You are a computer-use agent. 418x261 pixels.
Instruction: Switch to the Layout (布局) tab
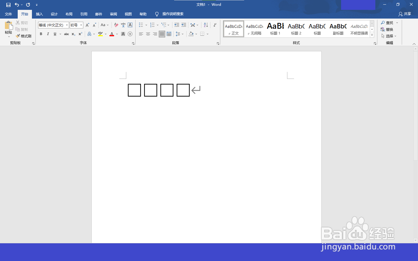pos(69,14)
